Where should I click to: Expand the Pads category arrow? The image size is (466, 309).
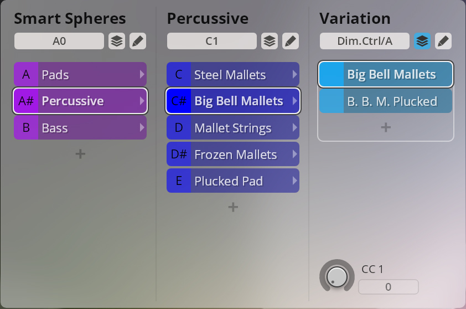[142, 74]
